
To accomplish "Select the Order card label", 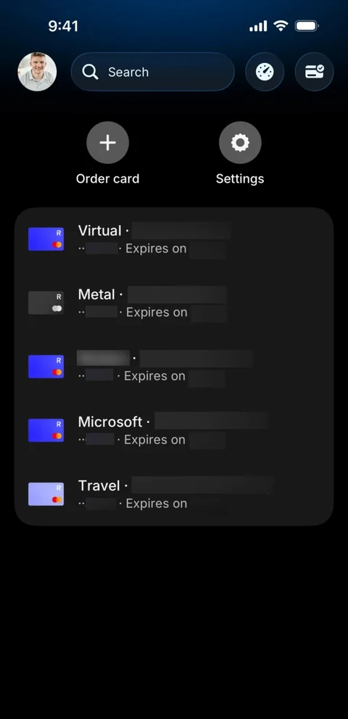I will coord(108,178).
